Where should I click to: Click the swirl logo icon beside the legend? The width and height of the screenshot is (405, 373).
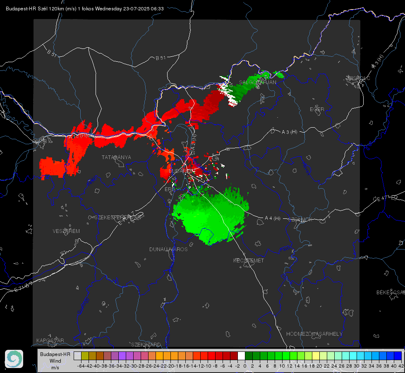pyautogui.click(x=14, y=359)
